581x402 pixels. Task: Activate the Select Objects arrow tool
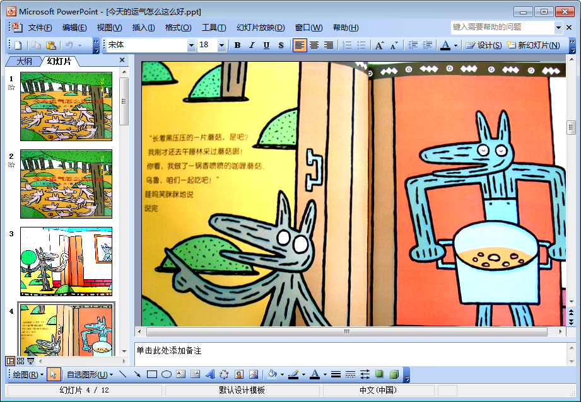point(54,375)
